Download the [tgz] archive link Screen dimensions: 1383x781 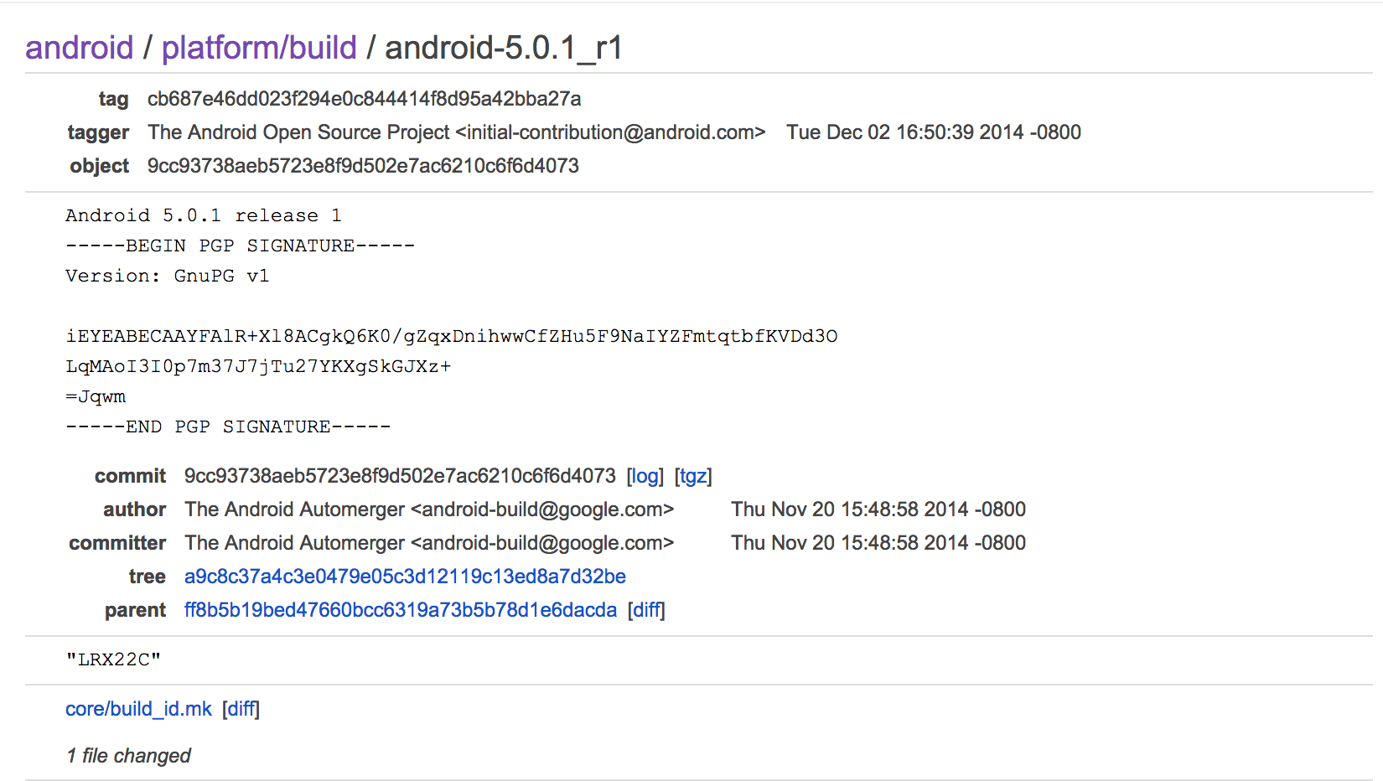[x=693, y=476]
